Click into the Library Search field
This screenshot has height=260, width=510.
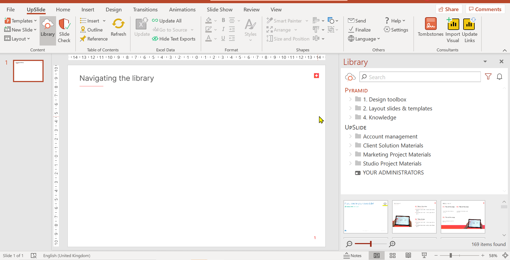click(x=420, y=77)
